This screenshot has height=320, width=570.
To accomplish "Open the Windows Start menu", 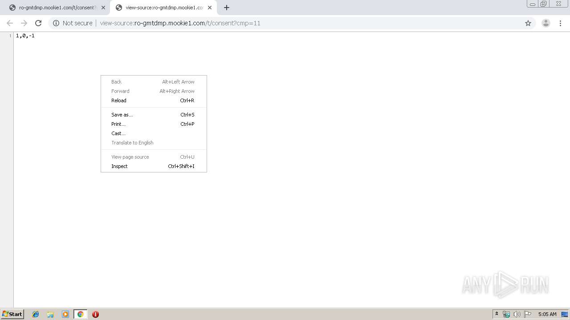I will tap(12, 314).
